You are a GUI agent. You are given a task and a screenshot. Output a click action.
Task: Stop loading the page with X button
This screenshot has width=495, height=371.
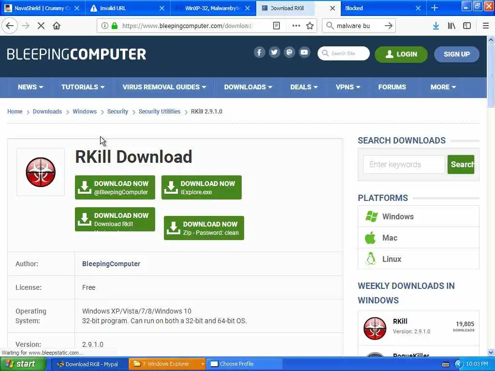tap(41, 26)
